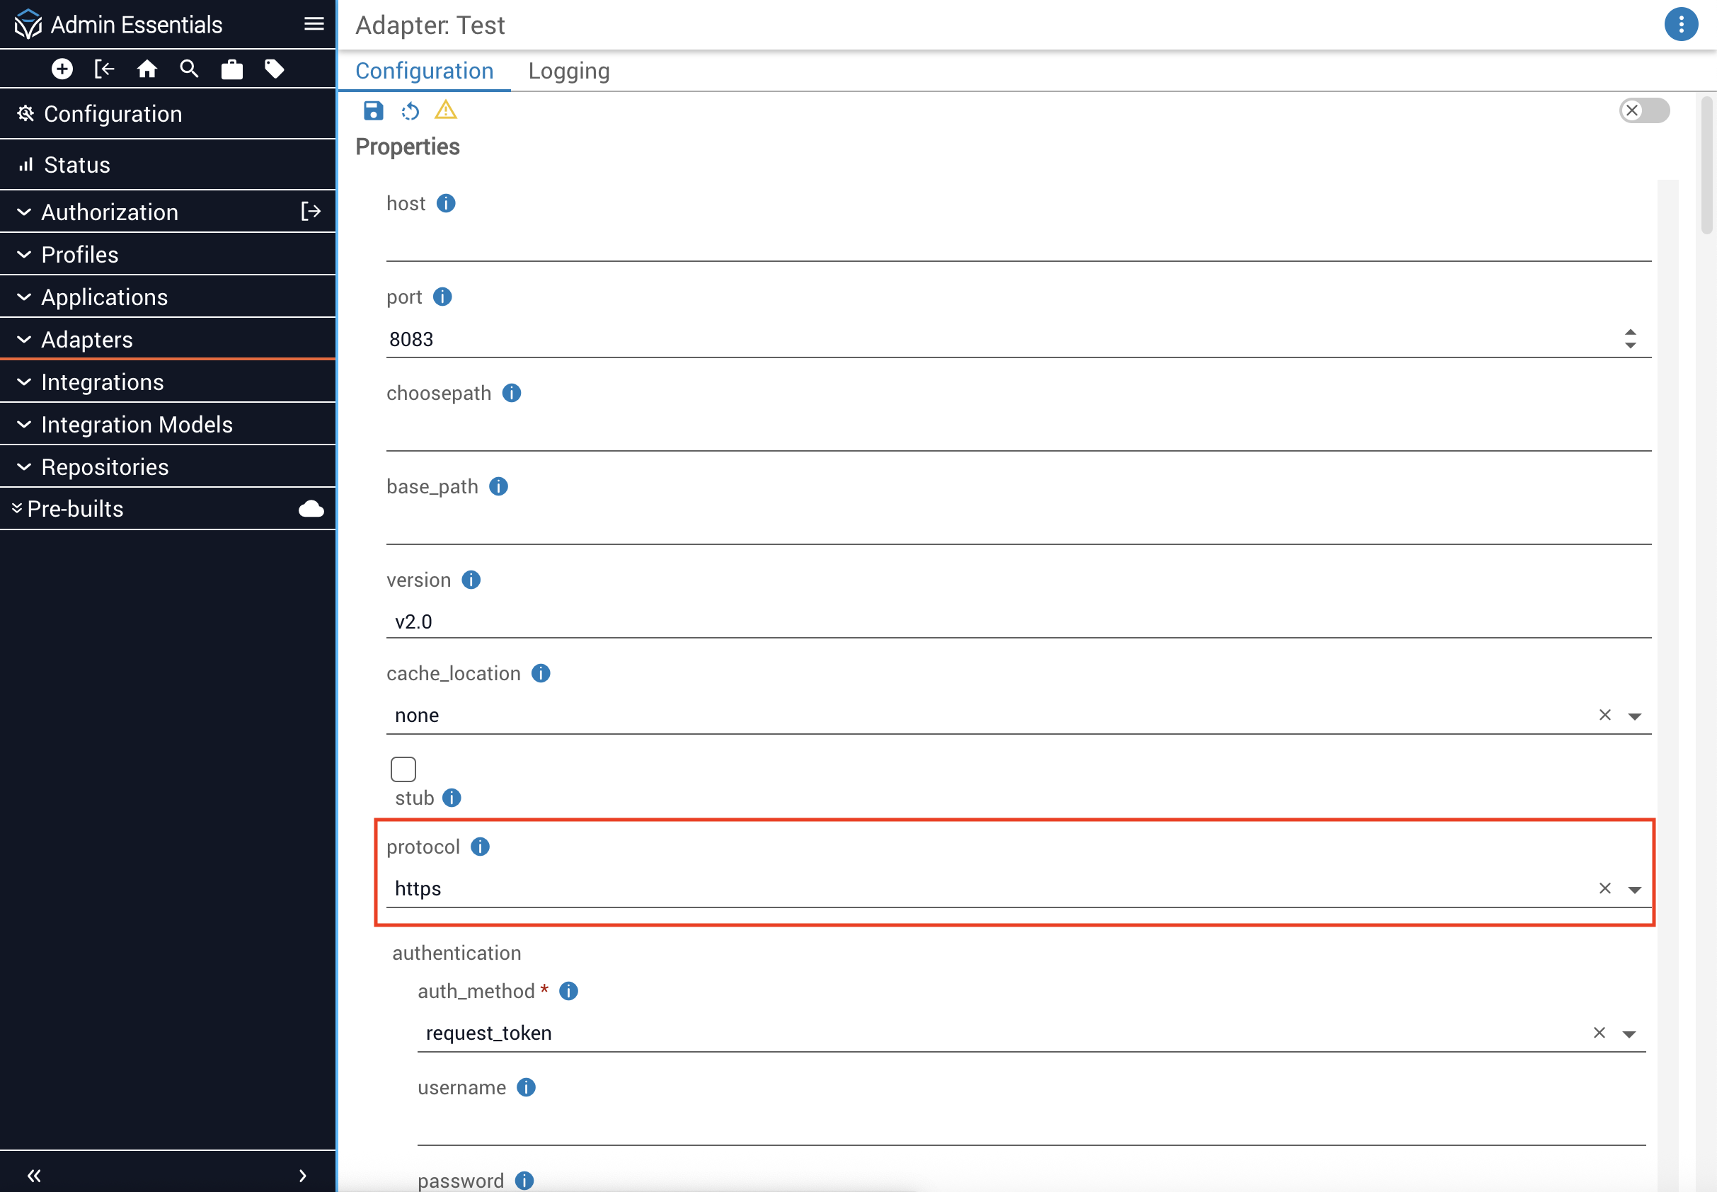
Task: Toggle the switch at top right of properties
Action: pyautogui.click(x=1643, y=110)
